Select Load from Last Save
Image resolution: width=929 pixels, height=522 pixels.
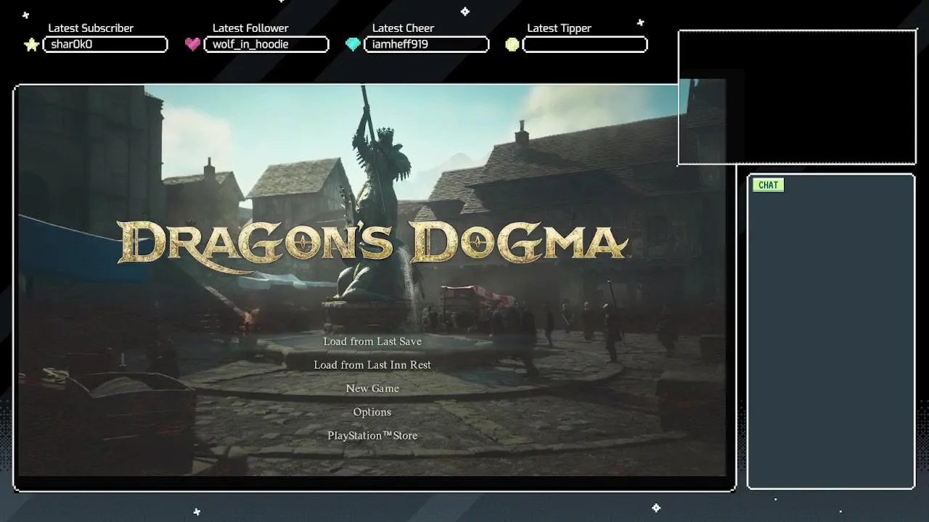point(372,341)
